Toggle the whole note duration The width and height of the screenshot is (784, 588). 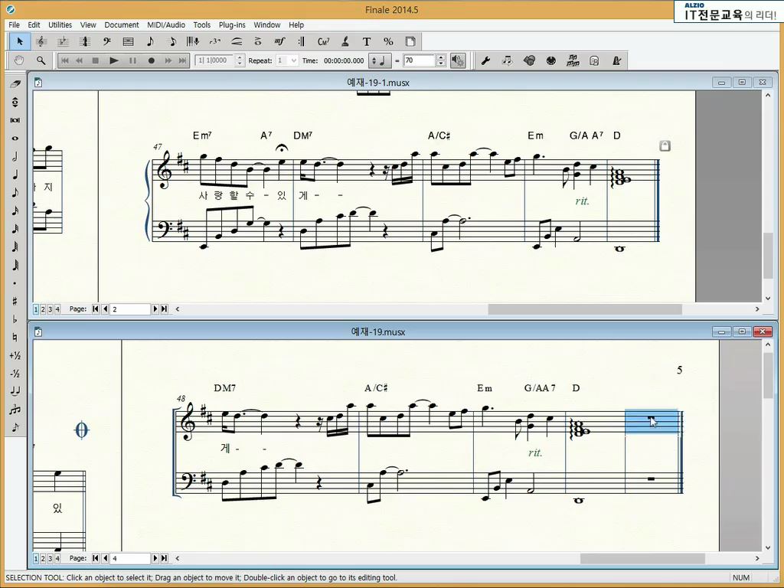click(15, 139)
